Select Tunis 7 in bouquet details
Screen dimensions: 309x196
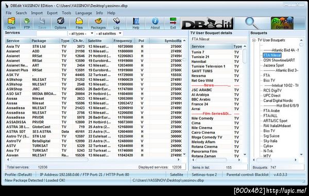(x=216, y=52)
